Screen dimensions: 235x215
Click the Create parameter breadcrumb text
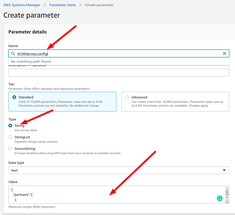click(99, 5)
